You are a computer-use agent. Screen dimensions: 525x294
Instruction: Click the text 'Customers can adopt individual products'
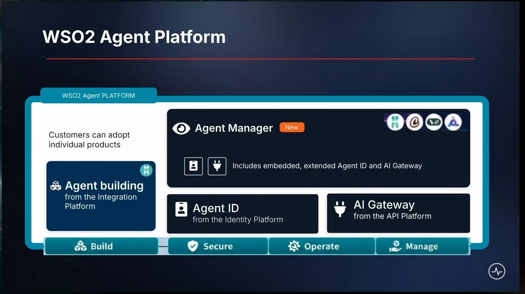click(89, 140)
